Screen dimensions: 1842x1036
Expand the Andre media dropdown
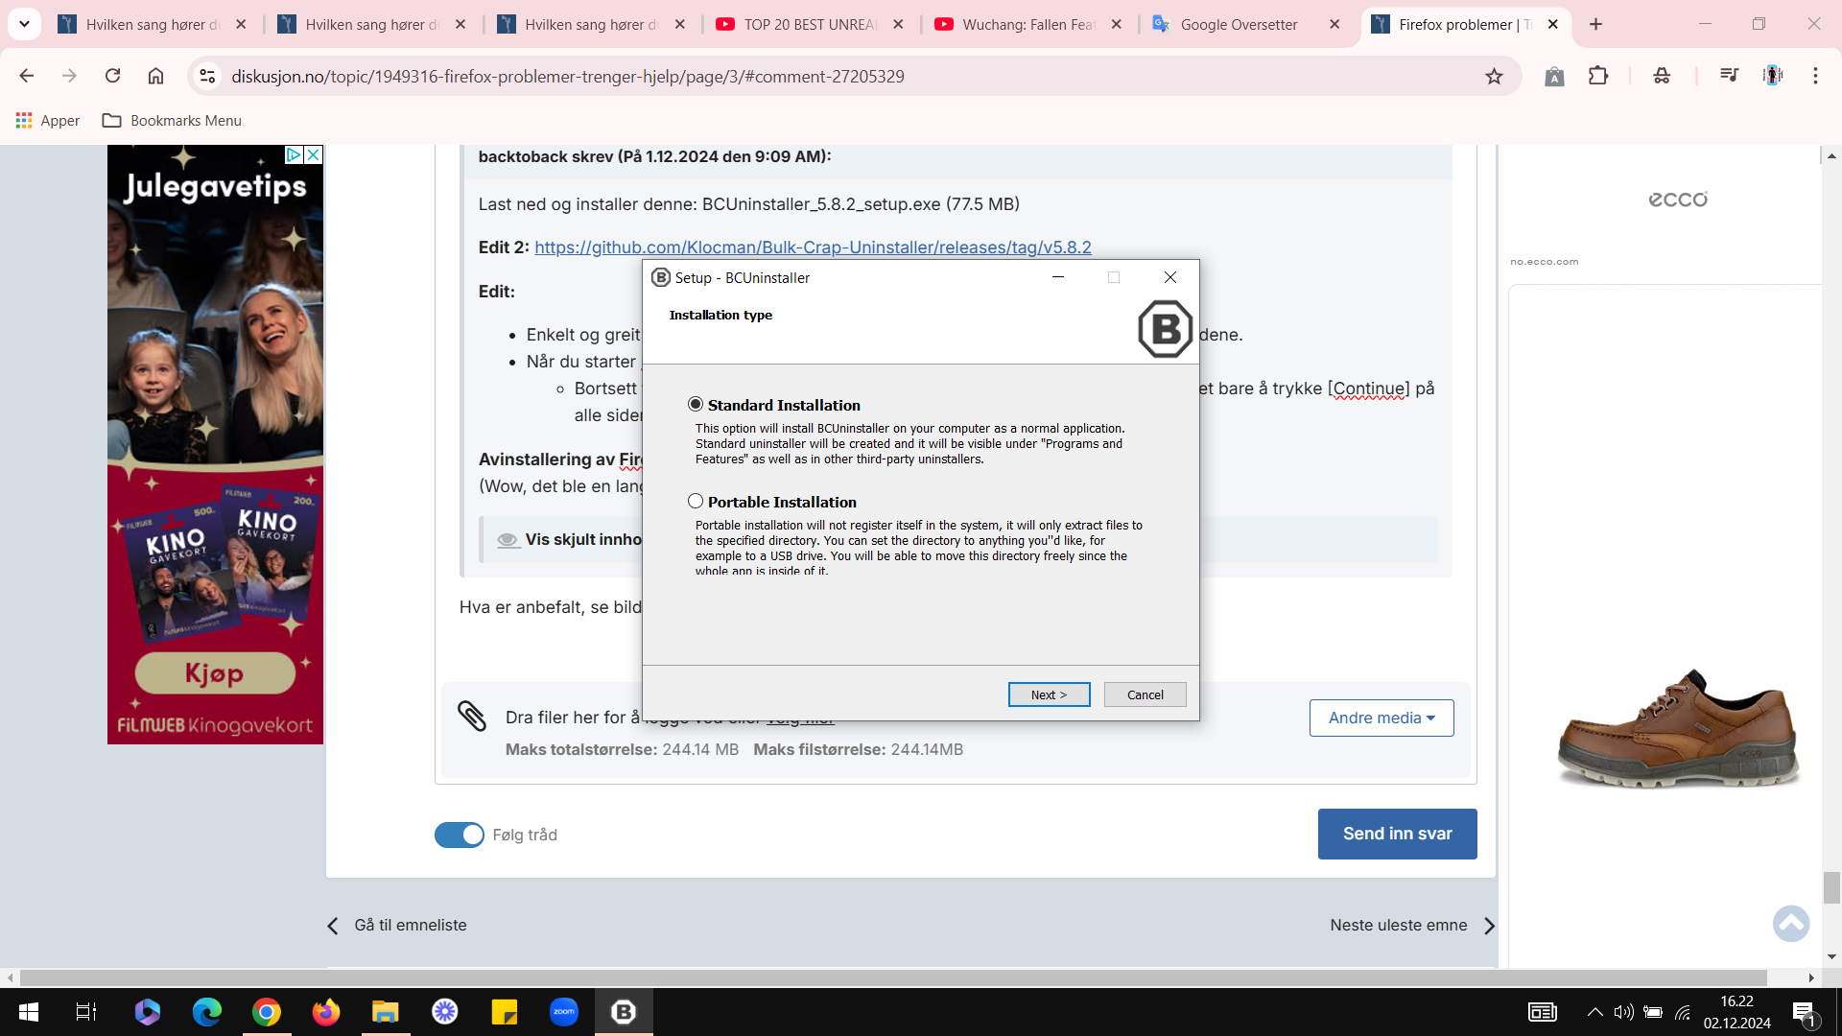click(x=1381, y=718)
